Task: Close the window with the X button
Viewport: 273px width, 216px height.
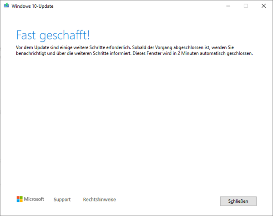Action: click(x=263, y=6)
